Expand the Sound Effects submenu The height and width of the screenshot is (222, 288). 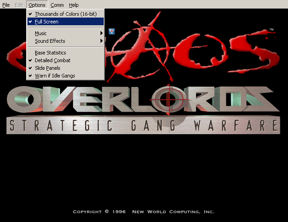point(65,41)
